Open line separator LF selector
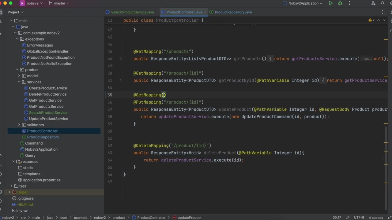 coord(347,218)
